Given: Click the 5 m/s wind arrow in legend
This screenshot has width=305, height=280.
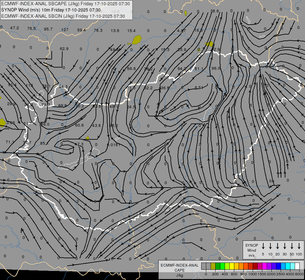Looking at the screenshot, I should [263, 246].
